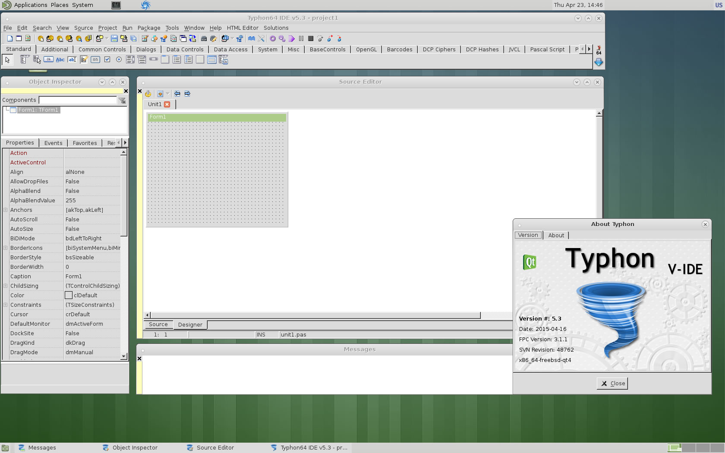This screenshot has width=725, height=453.
Task: Click the US keyboard layout indicator
Action: 719,5
